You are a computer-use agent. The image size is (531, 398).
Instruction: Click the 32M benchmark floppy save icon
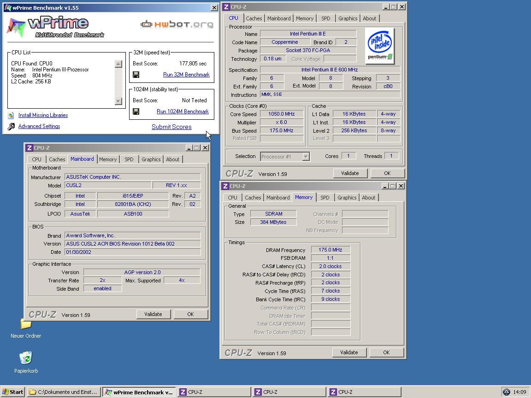[136, 75]
